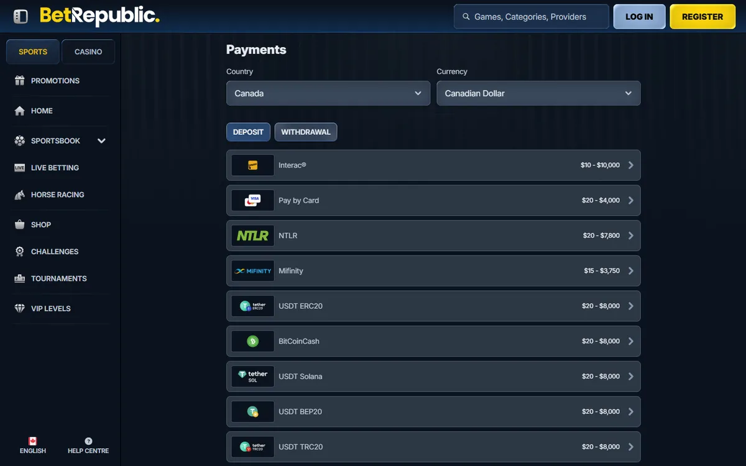The image size is (746, 466).
Task: Click the Help Centre question icon
Action: pos(88,441)
